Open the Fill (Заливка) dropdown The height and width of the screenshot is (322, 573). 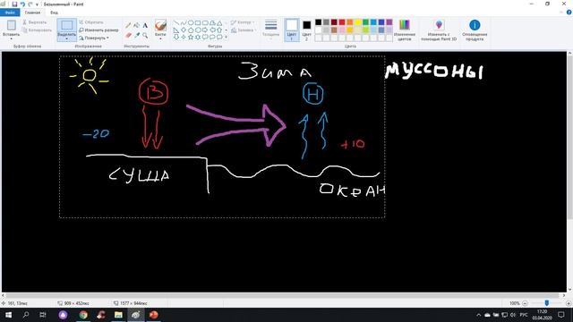(x=244, y=30)
